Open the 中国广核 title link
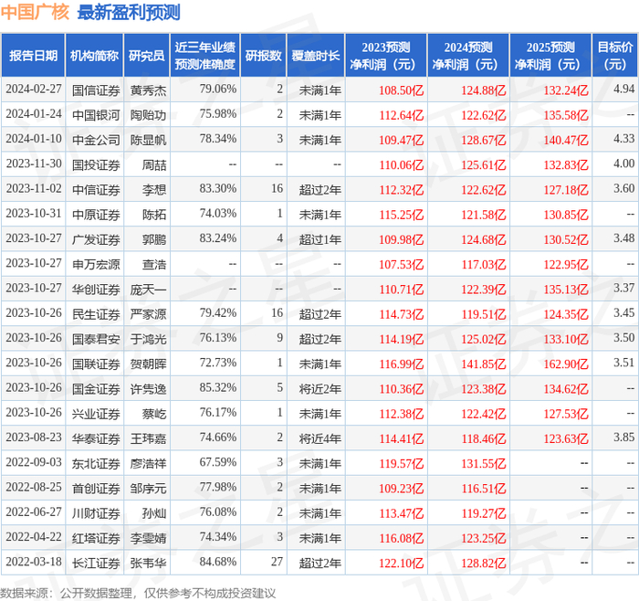The height and width of the screenshot is (601, 639). (35, 12)
